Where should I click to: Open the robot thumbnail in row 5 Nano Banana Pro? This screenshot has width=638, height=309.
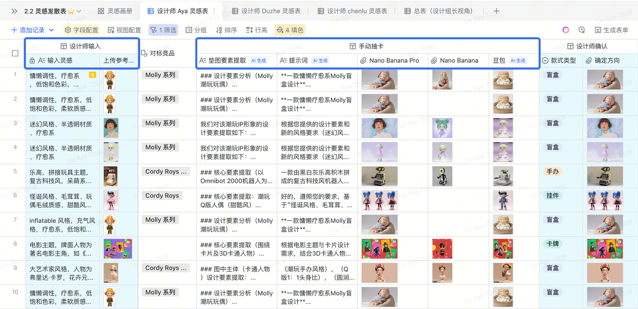379,176
